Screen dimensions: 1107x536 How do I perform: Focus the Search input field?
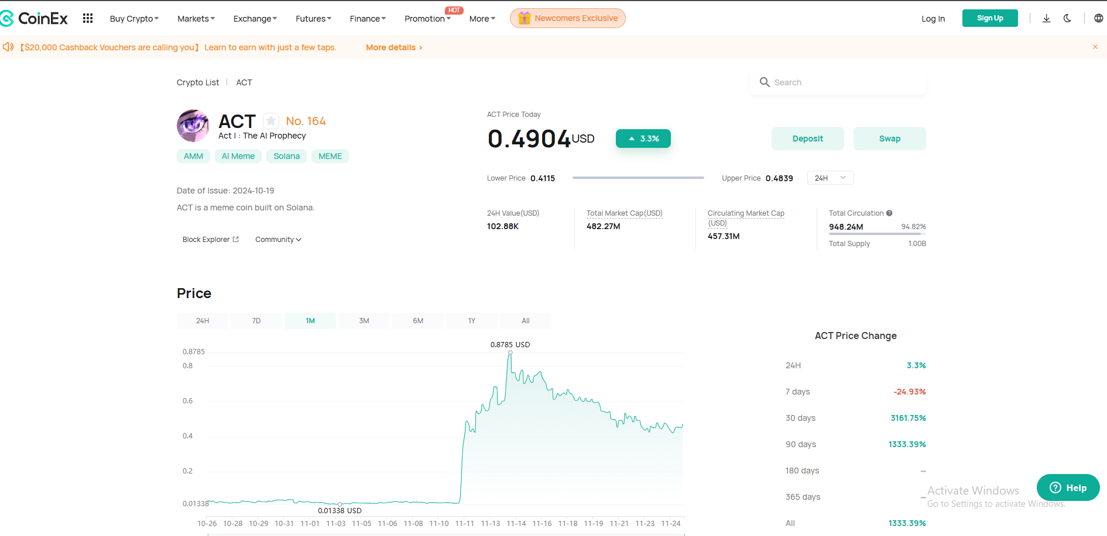point(838,82)
